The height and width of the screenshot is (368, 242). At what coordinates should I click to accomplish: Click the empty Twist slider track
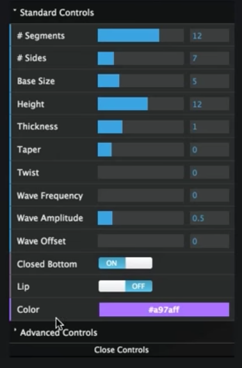(141, 172)
